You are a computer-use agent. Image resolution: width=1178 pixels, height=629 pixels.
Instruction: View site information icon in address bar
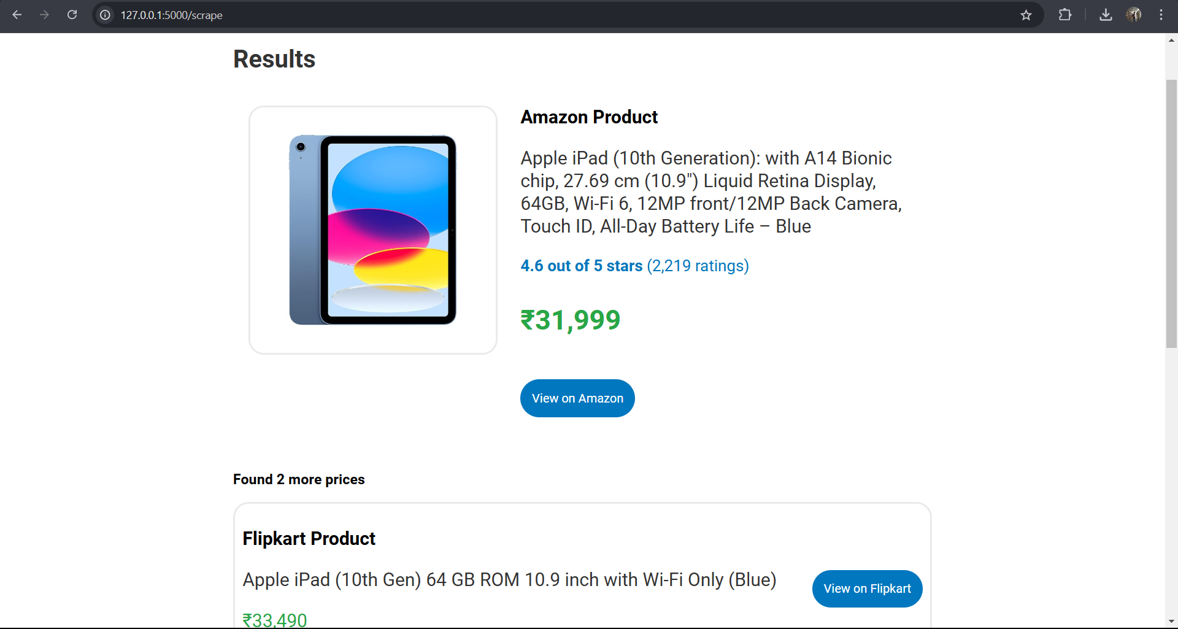click(x=106, y=15)
